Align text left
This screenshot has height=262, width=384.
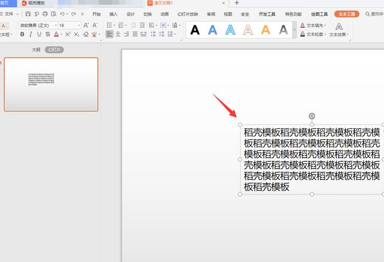pyautogui.click(x=110, y=34)
